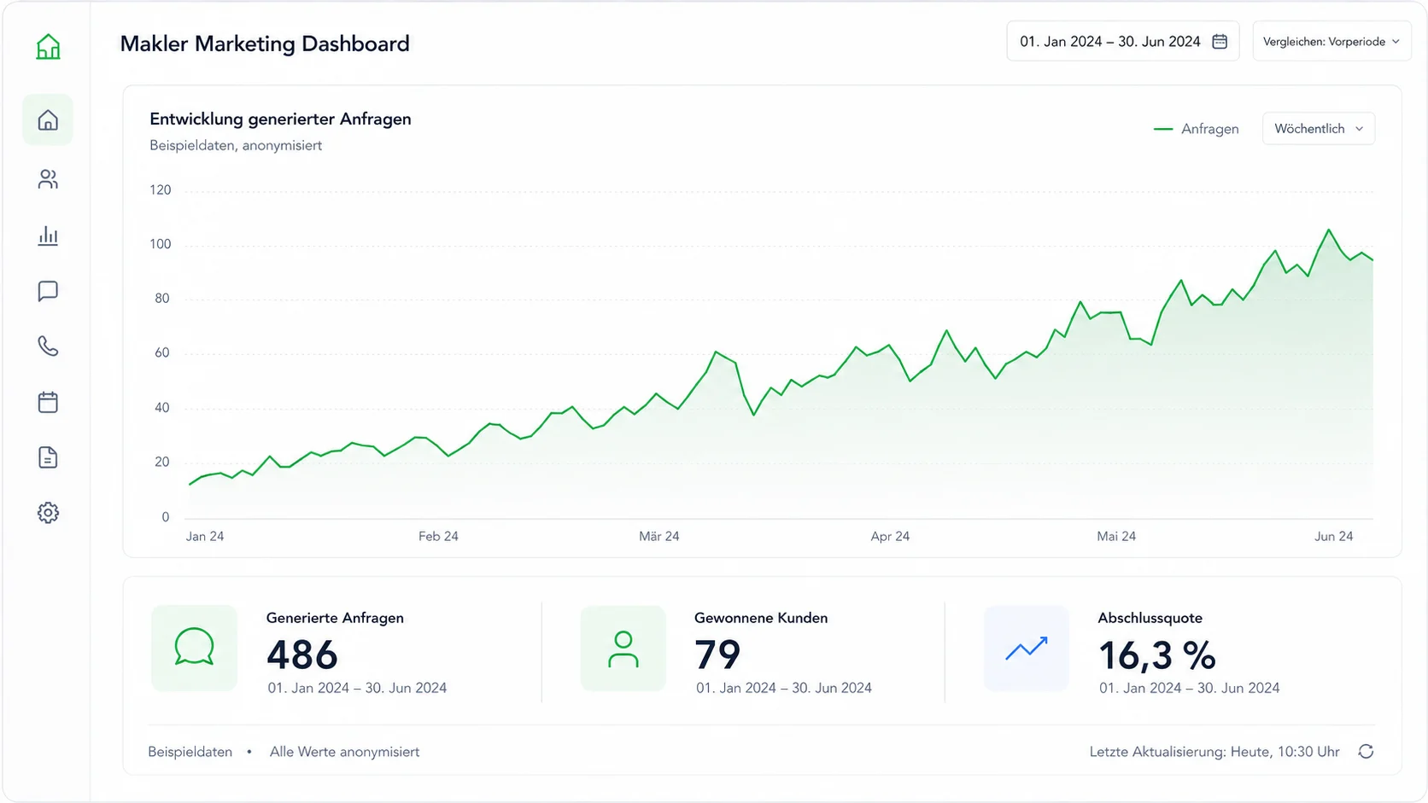
Task: Click the calendar icon in date range field
Action: coord(1220,41)
